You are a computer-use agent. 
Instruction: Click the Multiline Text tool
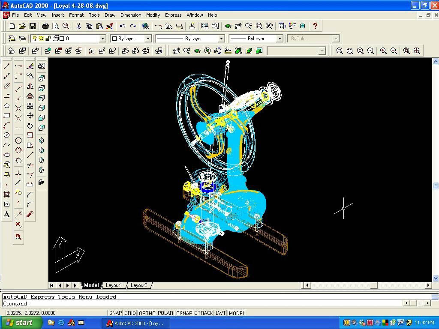[7, 215]
